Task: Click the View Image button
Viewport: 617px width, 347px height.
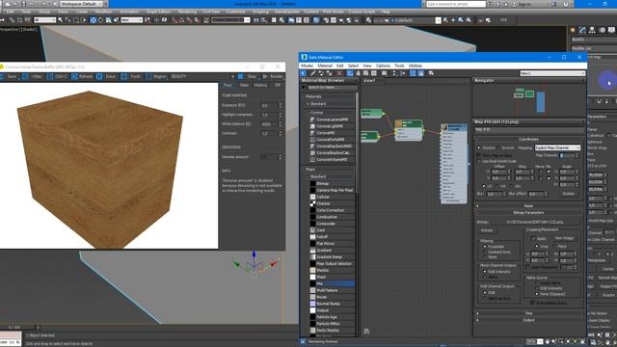Action: click(564, 238)
